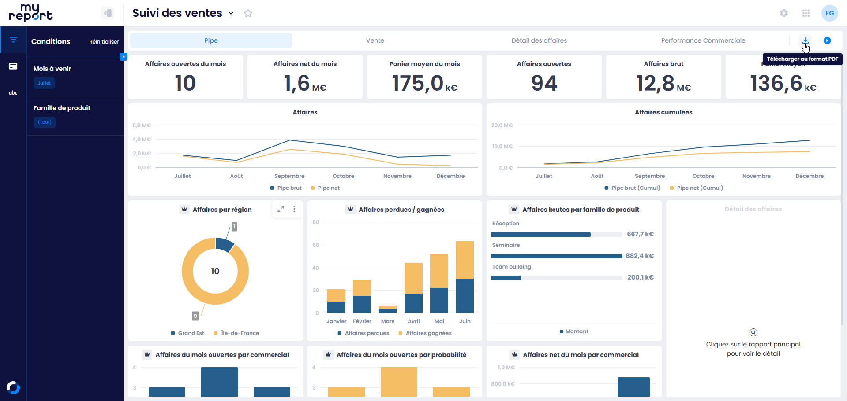Open the comments sidebar icon
The height and width of the screenshot is (401, 847).
click(x=13, y=66)
